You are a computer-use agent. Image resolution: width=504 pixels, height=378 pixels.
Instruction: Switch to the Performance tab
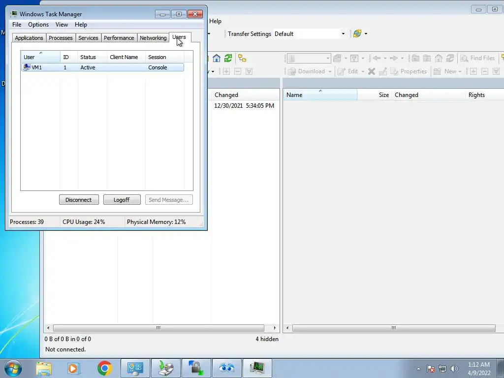[x=119, y=38]
